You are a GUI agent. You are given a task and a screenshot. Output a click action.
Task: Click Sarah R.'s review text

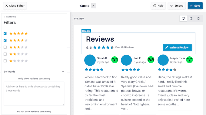101,93
